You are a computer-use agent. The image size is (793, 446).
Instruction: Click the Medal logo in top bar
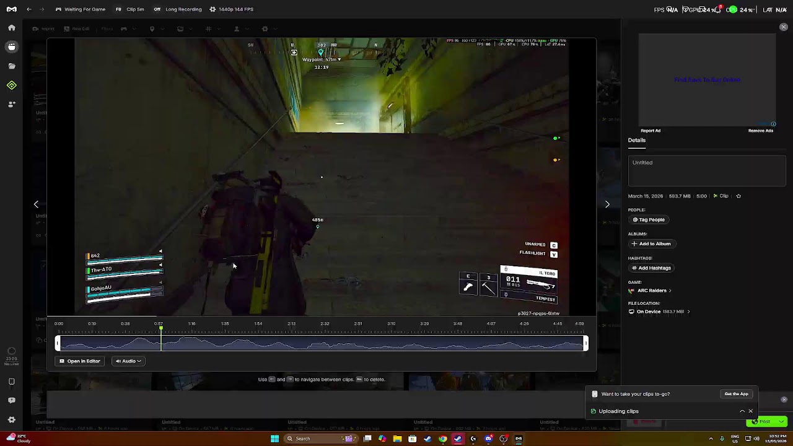pyautogui.click(x=12, y=9)
